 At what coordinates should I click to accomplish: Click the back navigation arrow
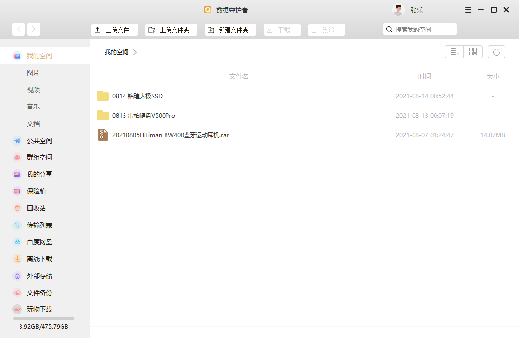(x=19, y=29)
